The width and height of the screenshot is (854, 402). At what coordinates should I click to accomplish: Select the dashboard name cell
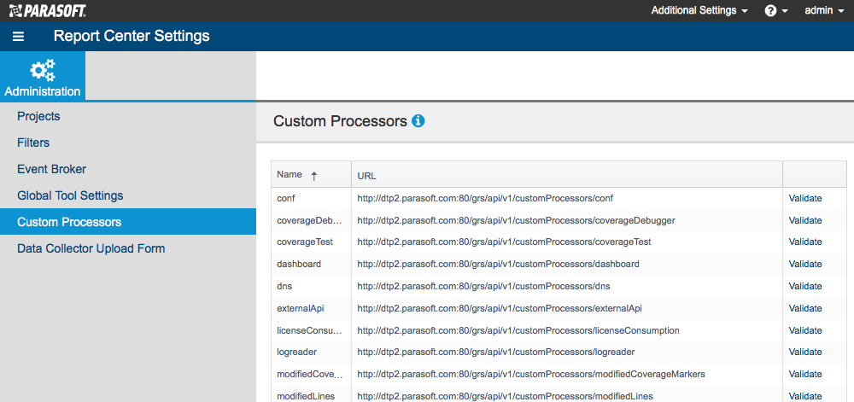coord(312,265)
